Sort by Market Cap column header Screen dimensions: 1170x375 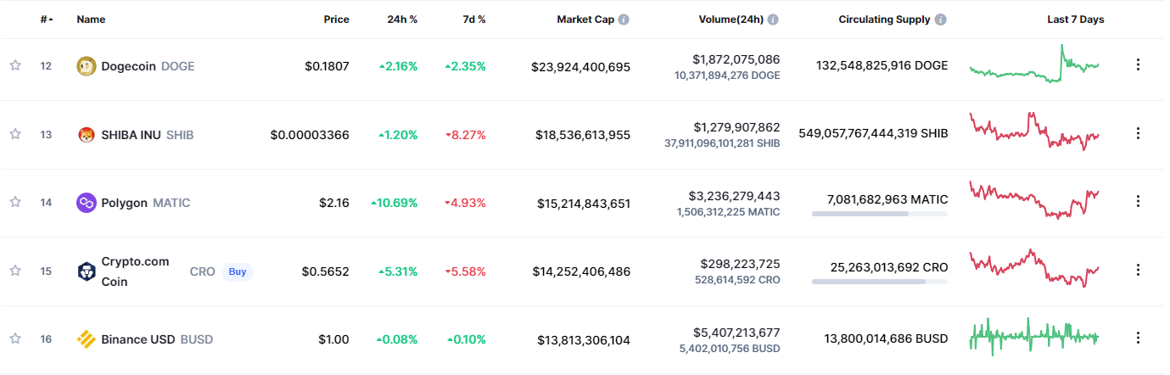pyautogui.click(x=585, y=20)
